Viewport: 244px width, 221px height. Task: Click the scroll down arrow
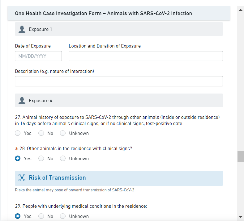241,216
